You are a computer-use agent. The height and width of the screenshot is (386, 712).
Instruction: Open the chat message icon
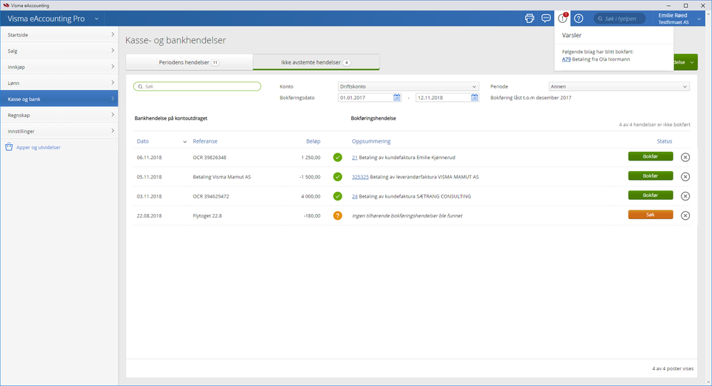pyautogui.click(x=546, y=19)
